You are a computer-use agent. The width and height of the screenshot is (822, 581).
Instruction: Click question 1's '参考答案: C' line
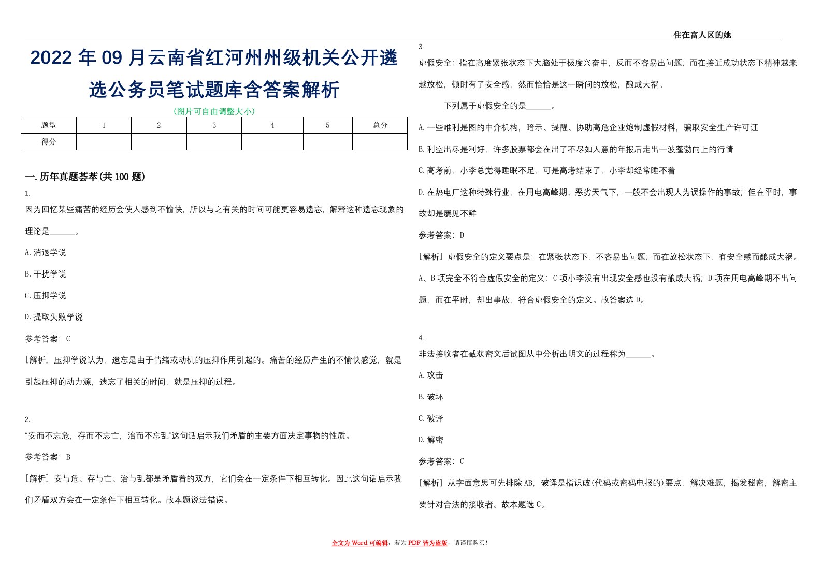click(x=48, y=339)
